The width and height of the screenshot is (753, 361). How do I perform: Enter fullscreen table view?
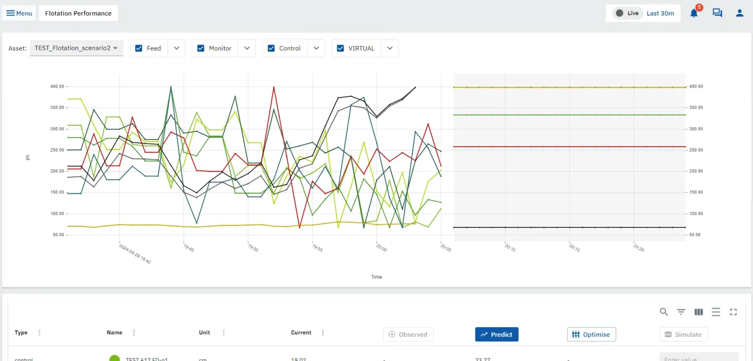(x=733, y=312)
